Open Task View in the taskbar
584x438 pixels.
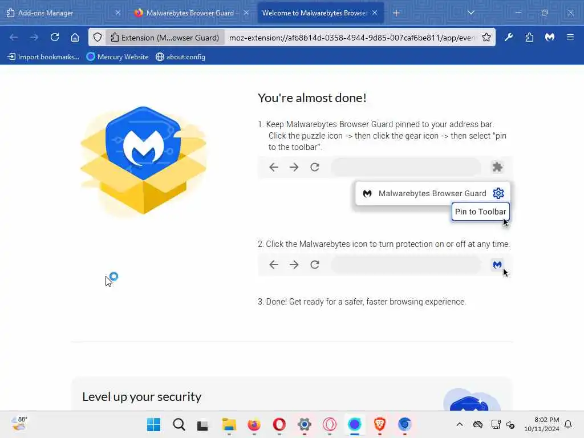coord(203,424)
